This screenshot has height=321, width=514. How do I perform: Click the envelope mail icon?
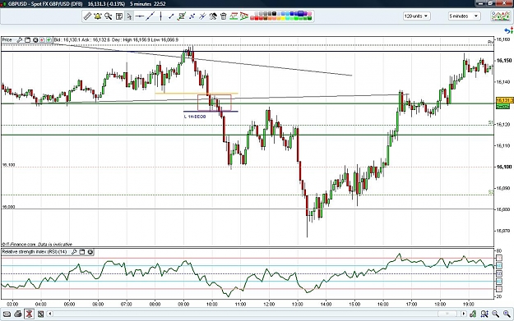pos(7,314)
